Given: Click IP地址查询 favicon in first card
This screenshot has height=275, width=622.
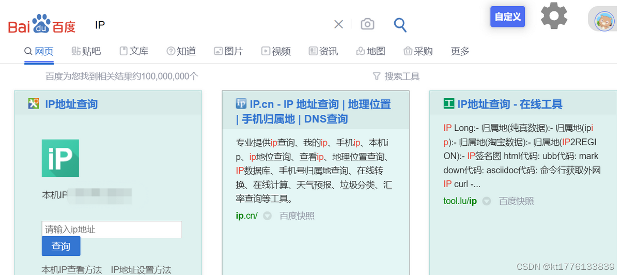Looking at the screenshot, I should click(34, 104).
